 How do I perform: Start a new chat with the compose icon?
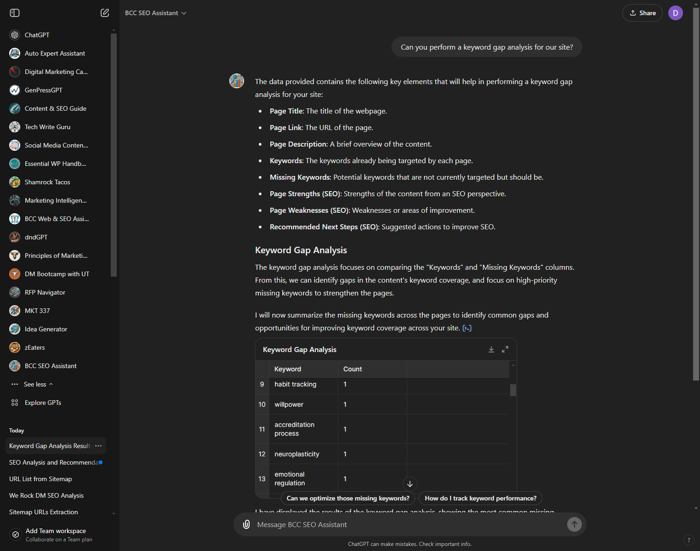[105, 13]
